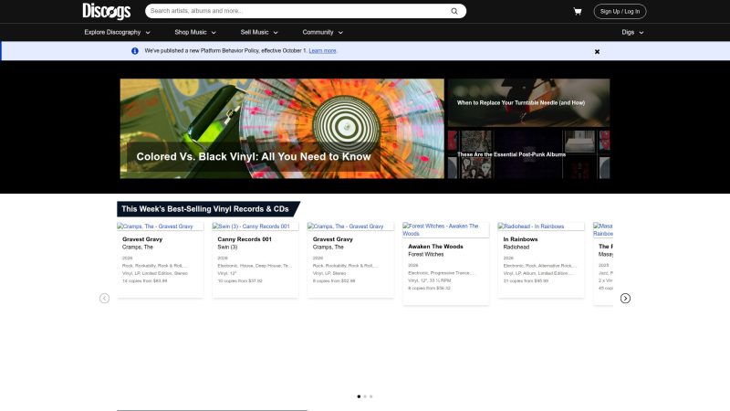Screen dimensions: 730x411
Task: Follow the Learn more link
Action: tap(322, 51)
